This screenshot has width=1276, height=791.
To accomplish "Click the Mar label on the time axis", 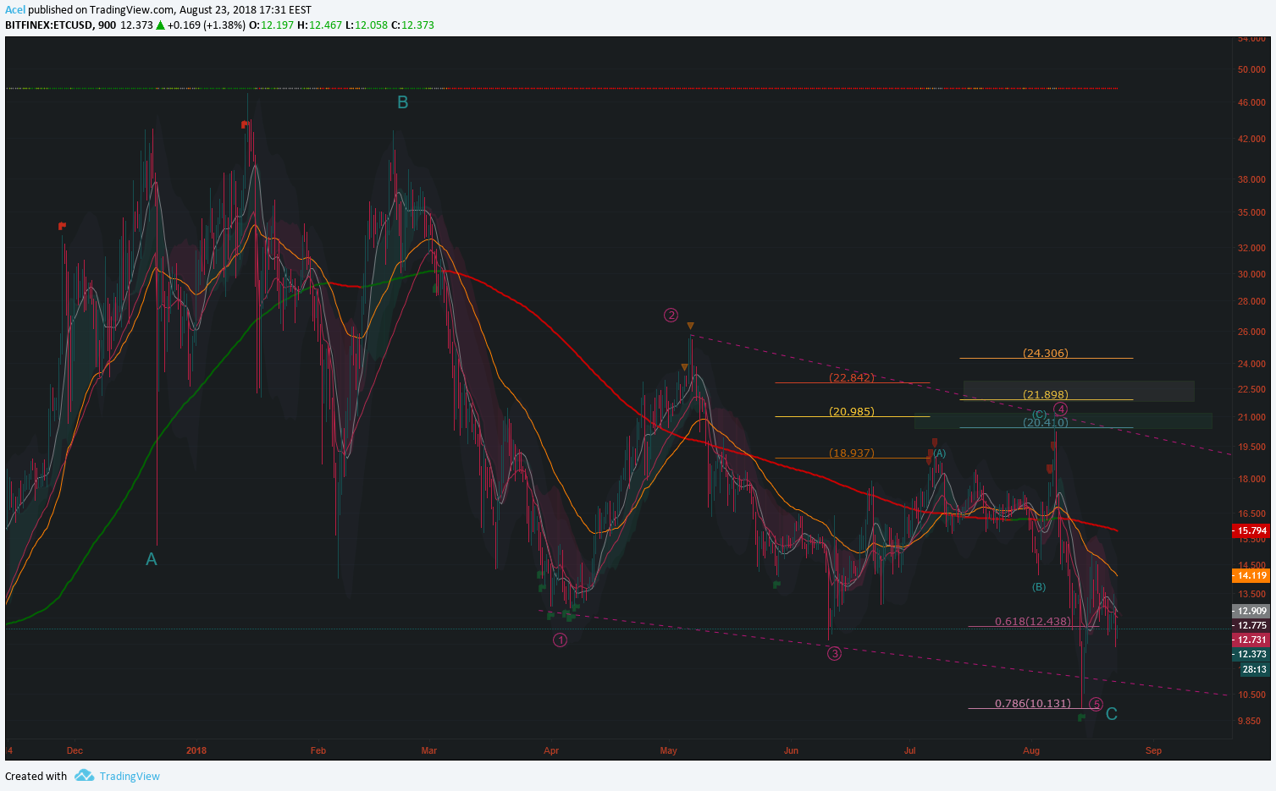I will [x=429, y=750].
